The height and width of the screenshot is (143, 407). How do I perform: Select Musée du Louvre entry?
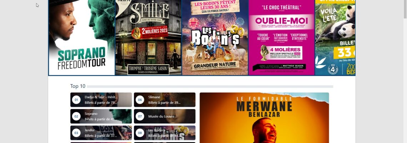click(x=165, y=116)
